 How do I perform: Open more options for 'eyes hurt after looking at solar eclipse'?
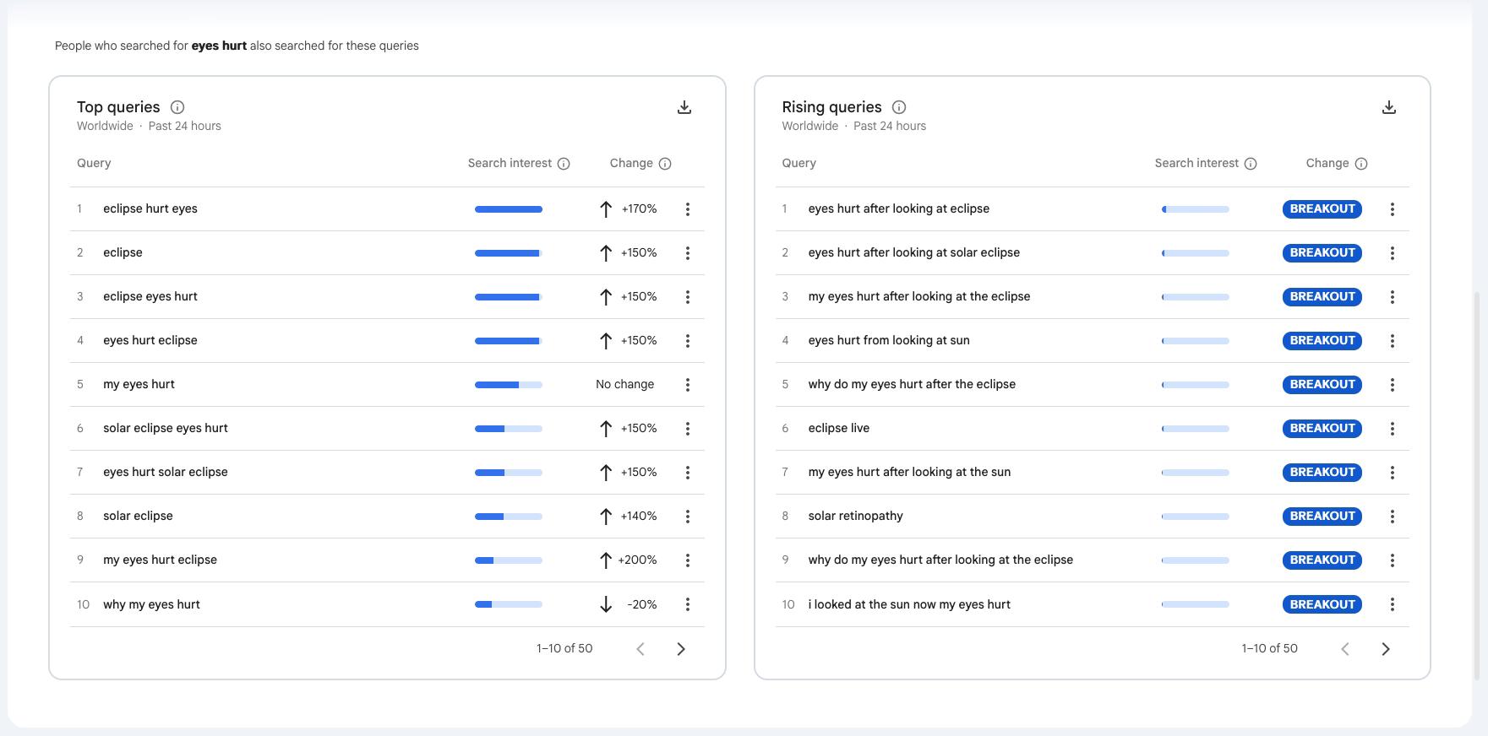[1393, 253]
